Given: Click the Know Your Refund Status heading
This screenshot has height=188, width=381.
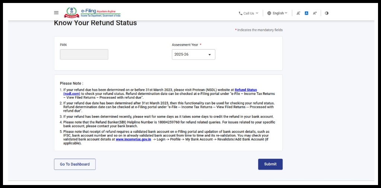Looking at the screenshot, I should tap(95, 23).
